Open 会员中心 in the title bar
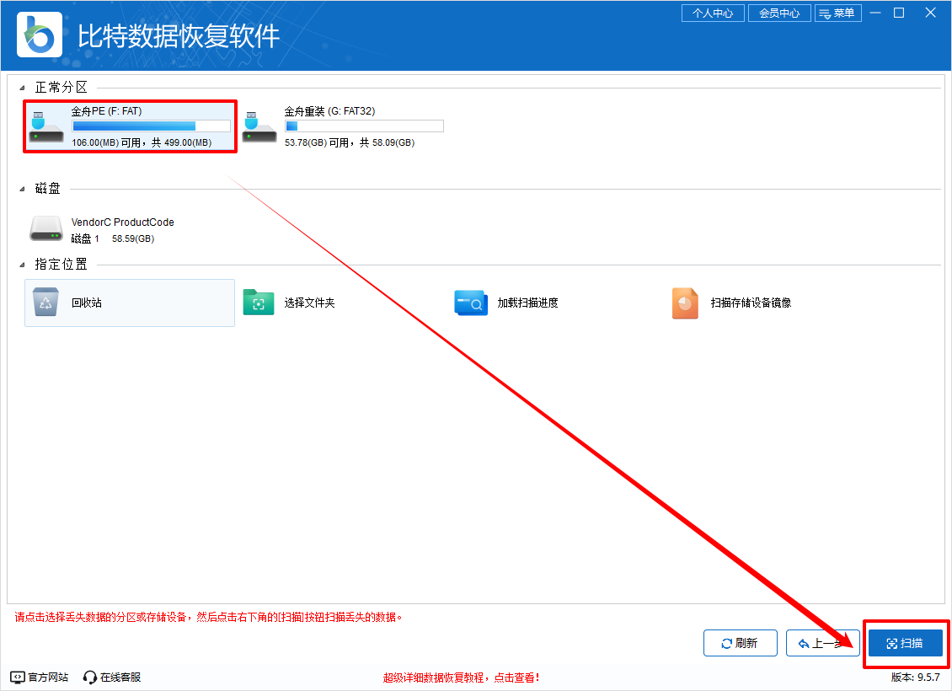Image resolution: width=952 pixels, height=691 pixels. click(x=779, y=13)
